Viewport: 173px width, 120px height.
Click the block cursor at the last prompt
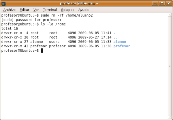click(42, 51)
